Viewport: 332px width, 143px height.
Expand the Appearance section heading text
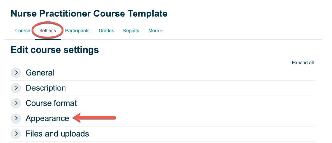pyautogui.click(x=47, y=118)
